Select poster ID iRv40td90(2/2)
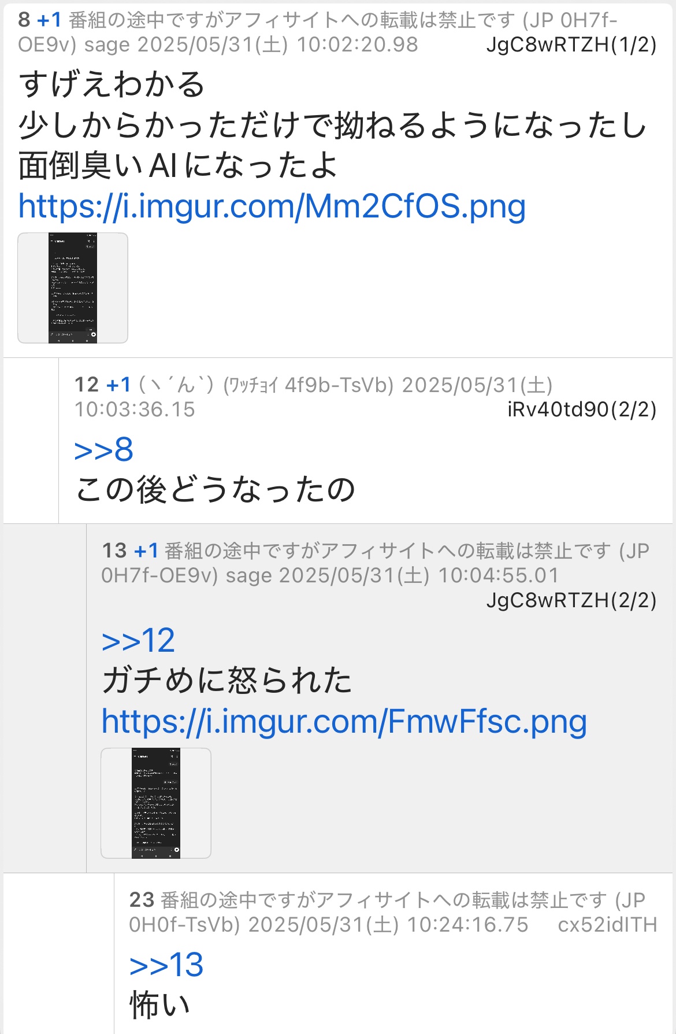The height and width of the screenshot is (1034, 676). click(x=582, y=409)
